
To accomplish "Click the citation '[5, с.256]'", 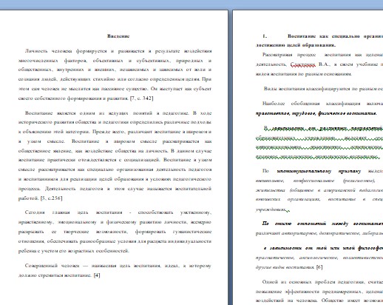I will pos(51,198).
